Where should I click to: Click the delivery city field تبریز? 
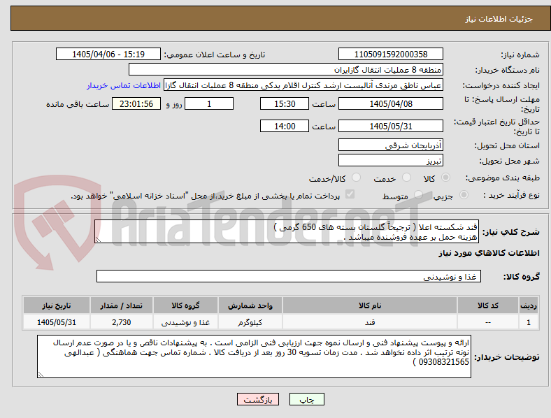(391, 160)
